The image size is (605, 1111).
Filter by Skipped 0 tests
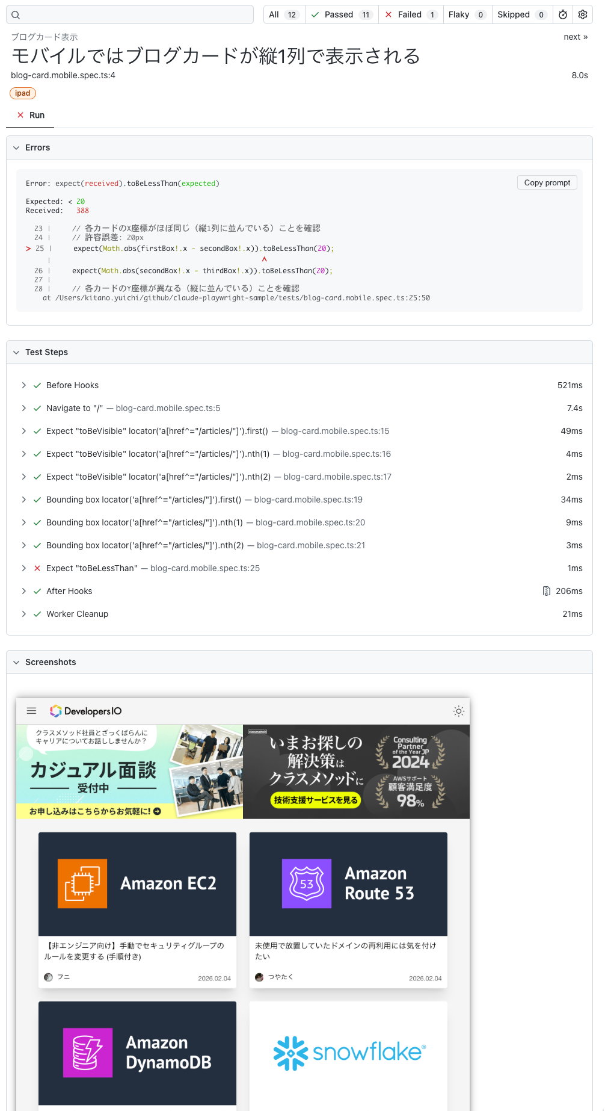click(522, 14)
